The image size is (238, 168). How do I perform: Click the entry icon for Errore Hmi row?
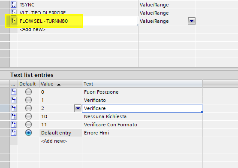point(14,133)
